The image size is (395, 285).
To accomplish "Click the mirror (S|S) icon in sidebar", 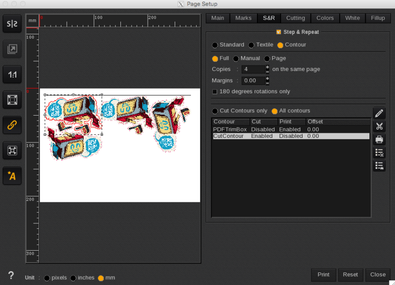I will pyautogui.click(x=12, y=24).
